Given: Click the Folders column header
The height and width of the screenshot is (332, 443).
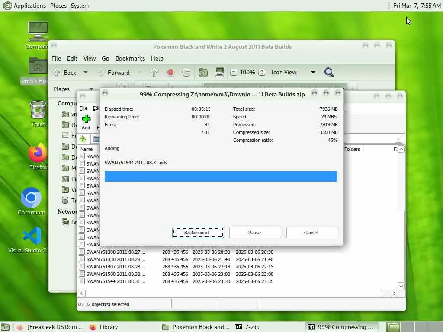Looking at the screenshot, I should (x=352, y=149).
